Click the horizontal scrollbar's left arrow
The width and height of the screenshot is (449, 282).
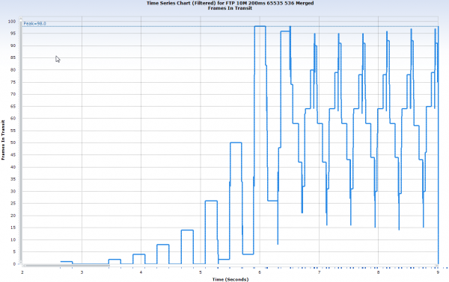24,266
